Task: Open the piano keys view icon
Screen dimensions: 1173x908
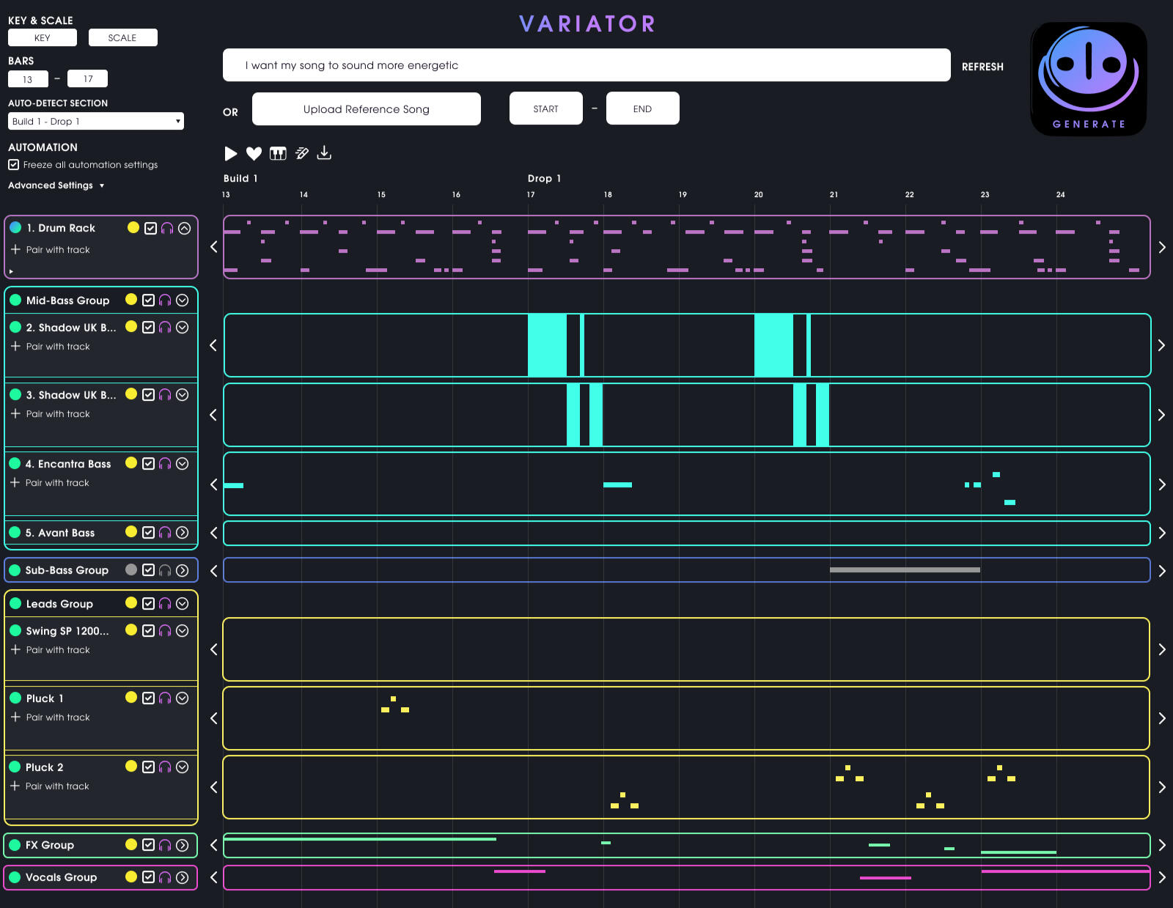Action: (278, 153)
